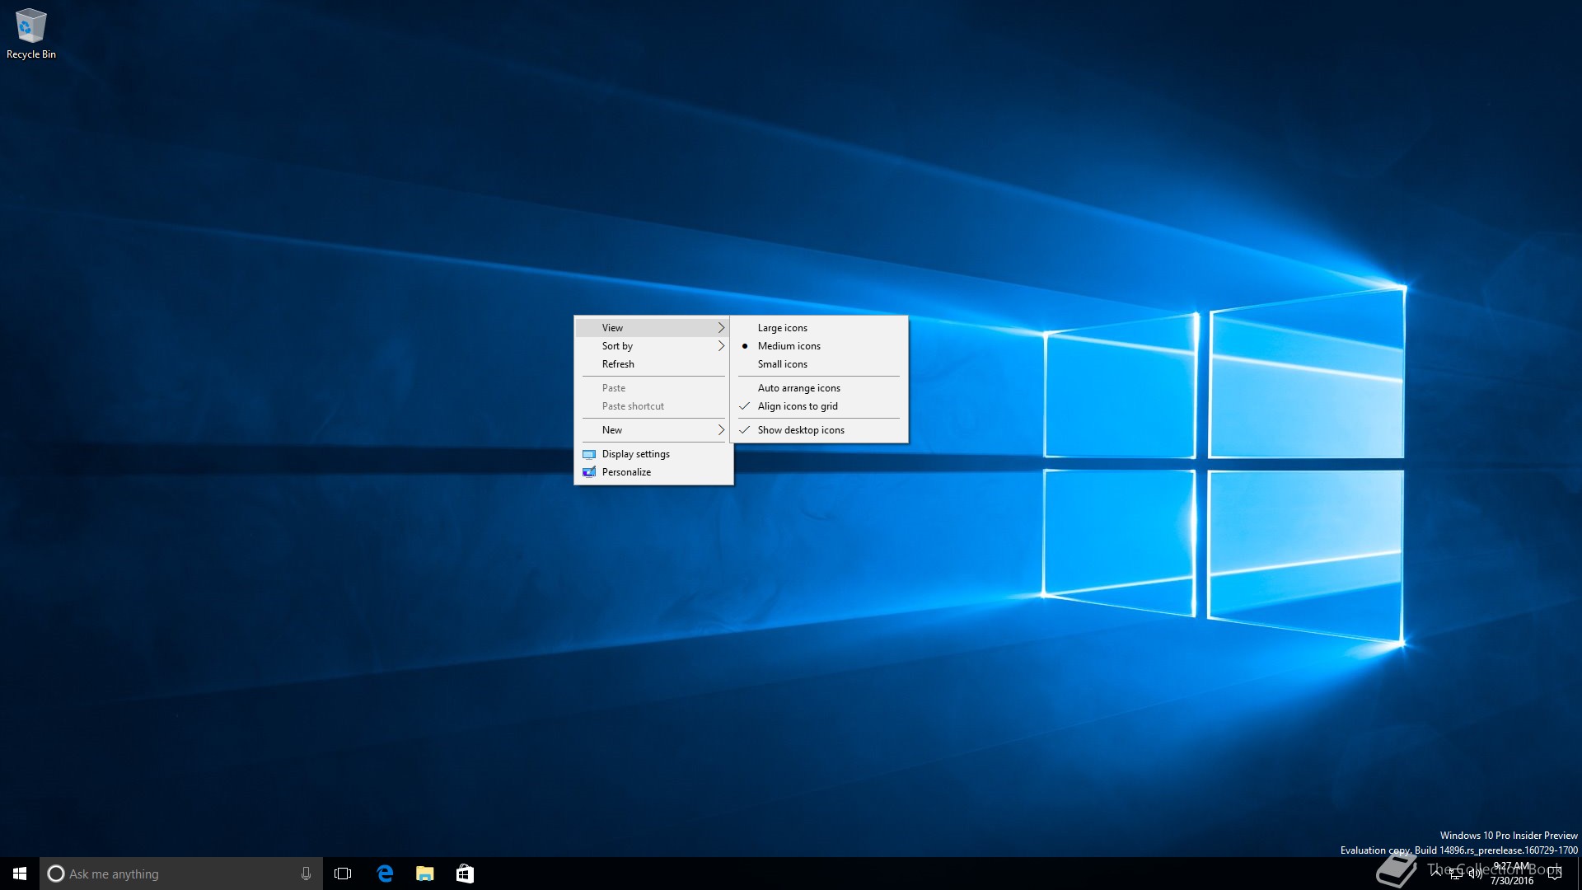Click the volume speaker tray icon

coord(1475,874)
